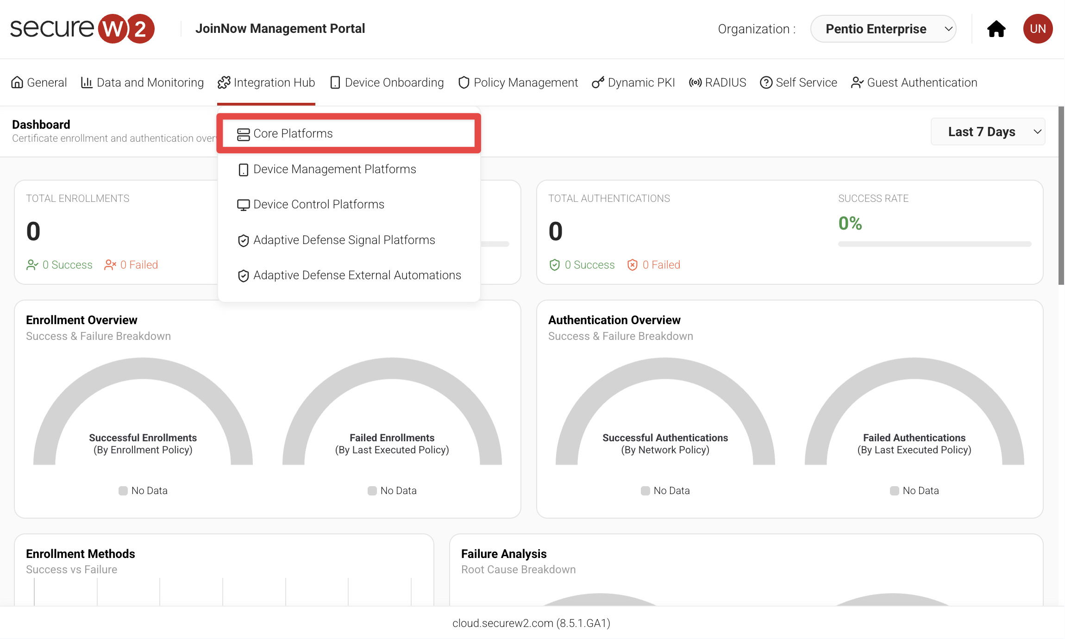1065x639 pixels.
Task: Click the RADIUS signal icon
Action: point(695,82)
